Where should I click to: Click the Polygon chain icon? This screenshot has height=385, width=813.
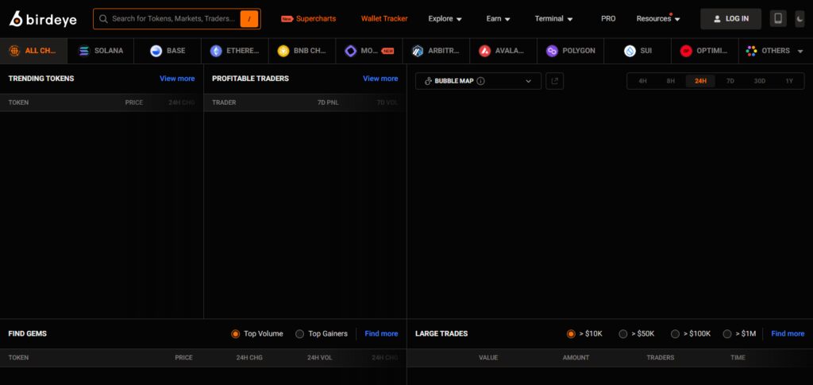(x=553, y=51)
